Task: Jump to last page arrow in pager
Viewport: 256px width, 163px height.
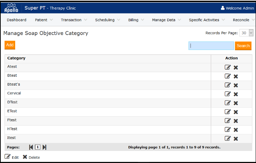Action: coord(44,147)
